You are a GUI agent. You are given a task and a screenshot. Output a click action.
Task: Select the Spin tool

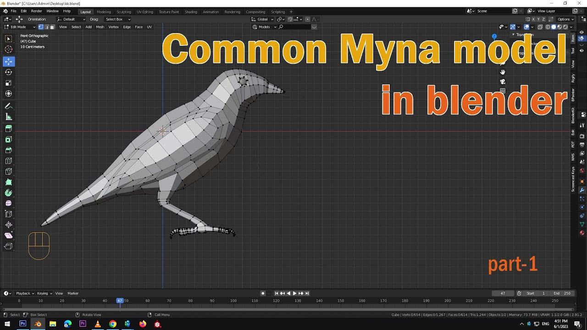[x=8, y=193]
